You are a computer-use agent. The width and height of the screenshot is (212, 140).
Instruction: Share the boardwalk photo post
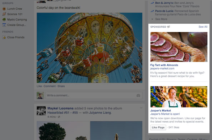pyautogui.click(x=61, y=86)
